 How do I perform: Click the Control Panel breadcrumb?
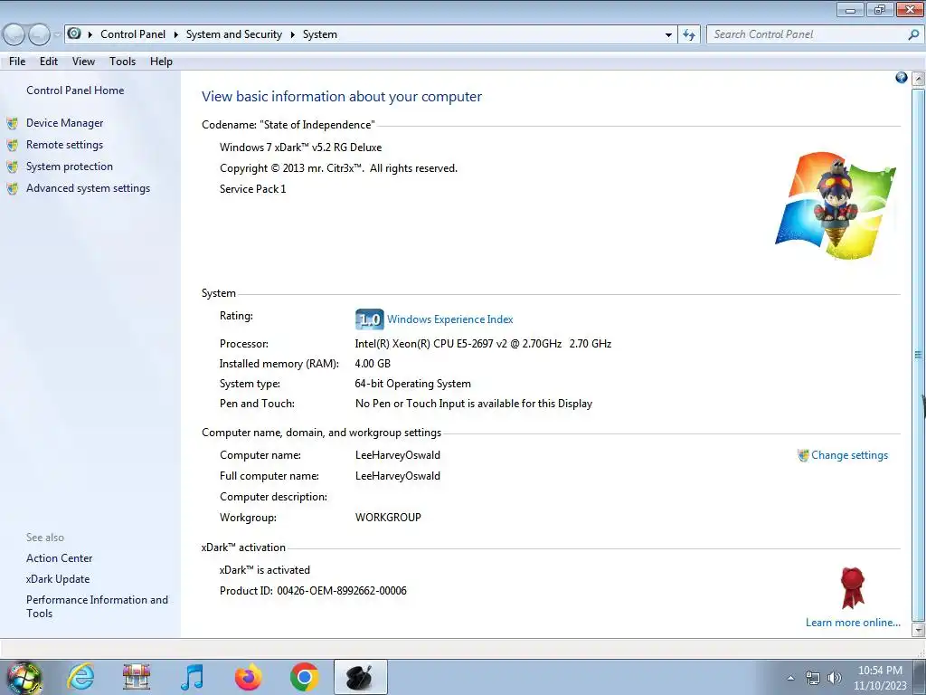133,34
